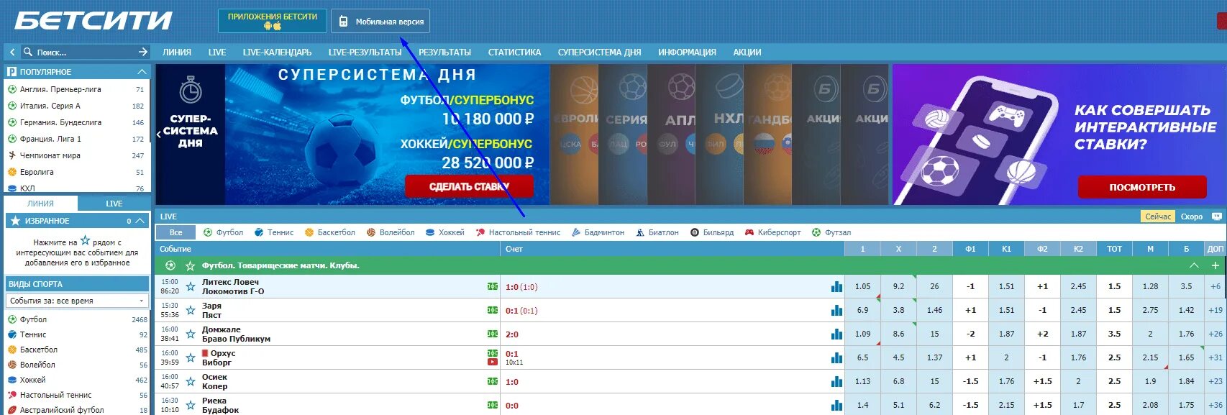This screenshot has height=415, width=1227.
Task: Filter live events by Биатлон
Action: (657, 232)
